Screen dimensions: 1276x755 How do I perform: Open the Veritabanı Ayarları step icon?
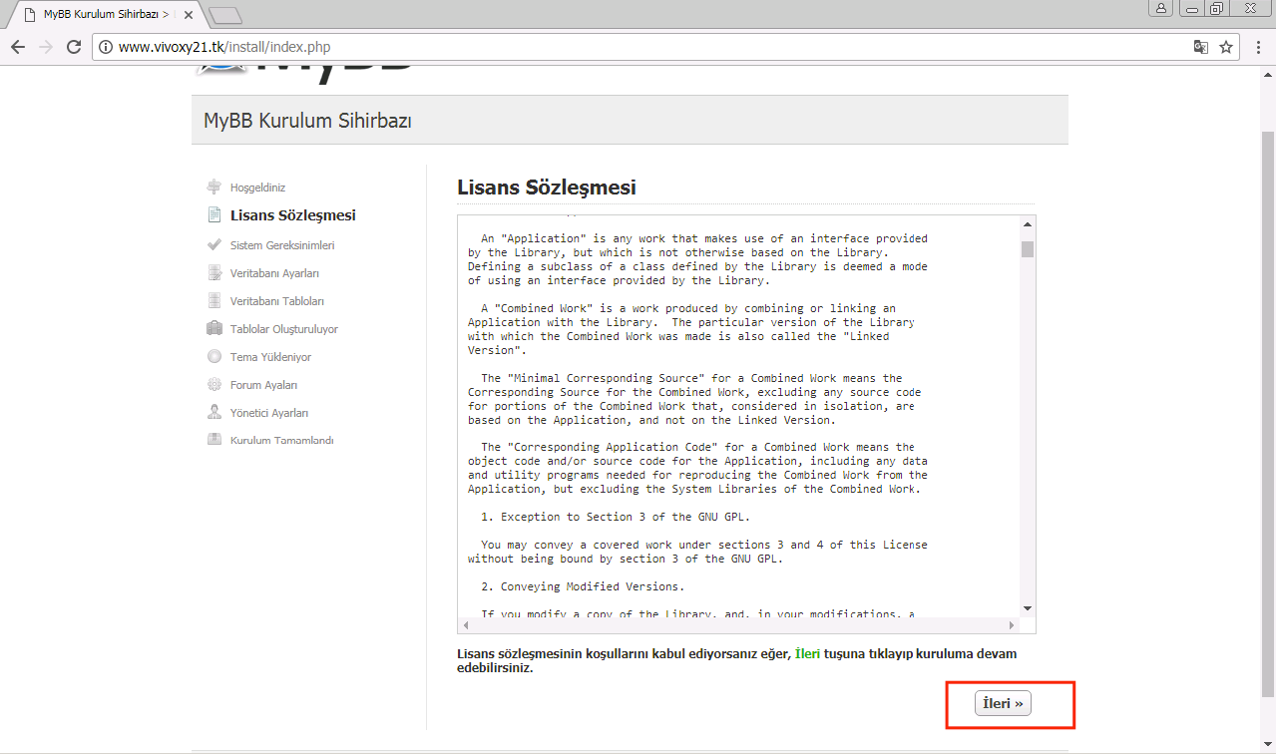213,272
